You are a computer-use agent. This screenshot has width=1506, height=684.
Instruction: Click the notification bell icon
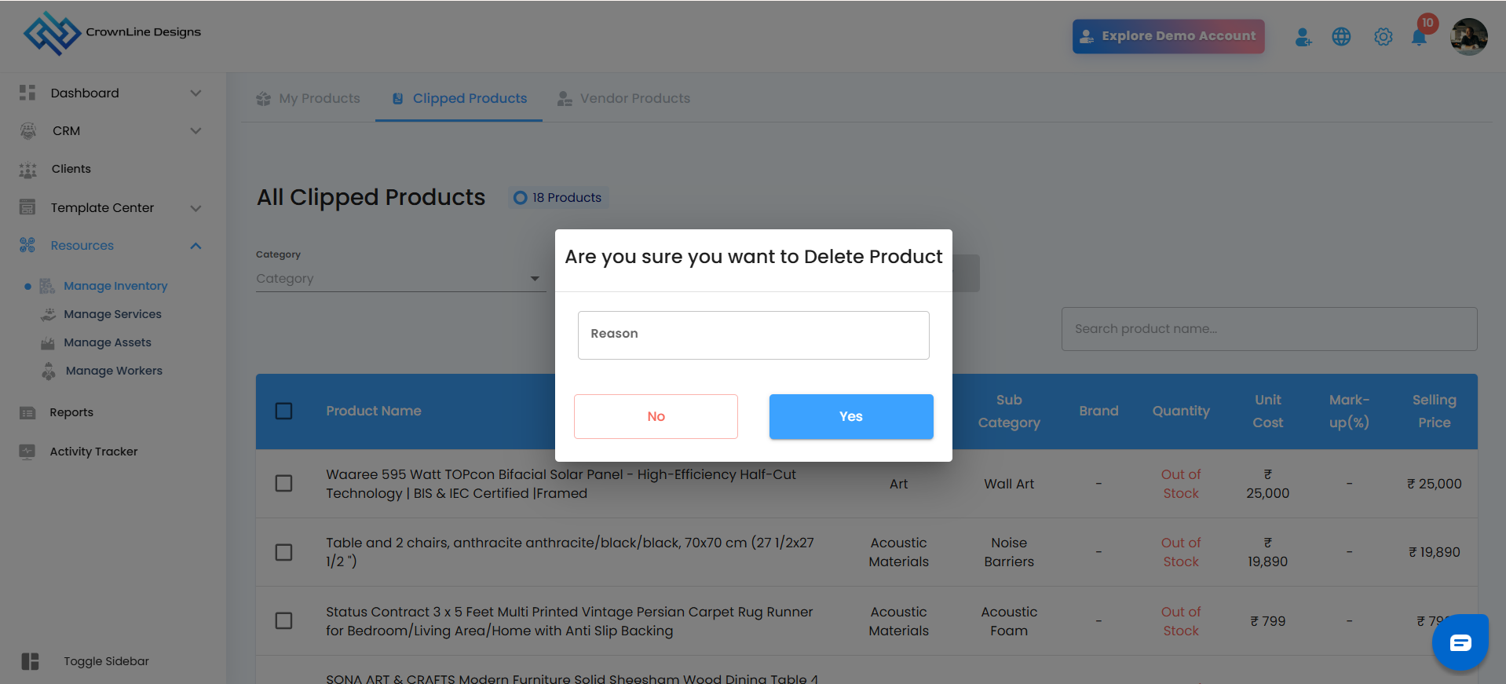tap(1419, 37)
